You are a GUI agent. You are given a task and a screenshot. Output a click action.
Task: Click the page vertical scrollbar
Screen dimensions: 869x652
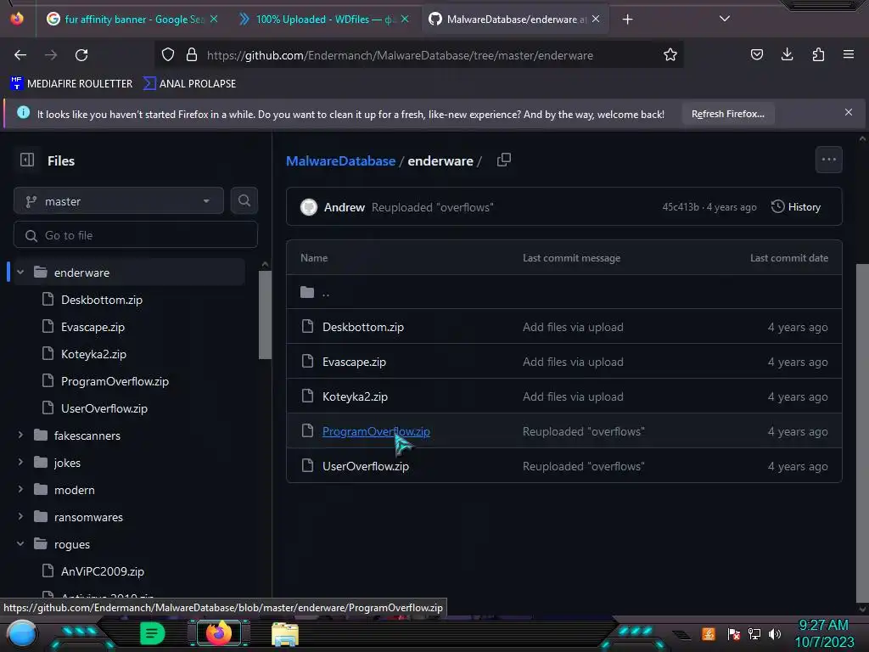(862, 434)
